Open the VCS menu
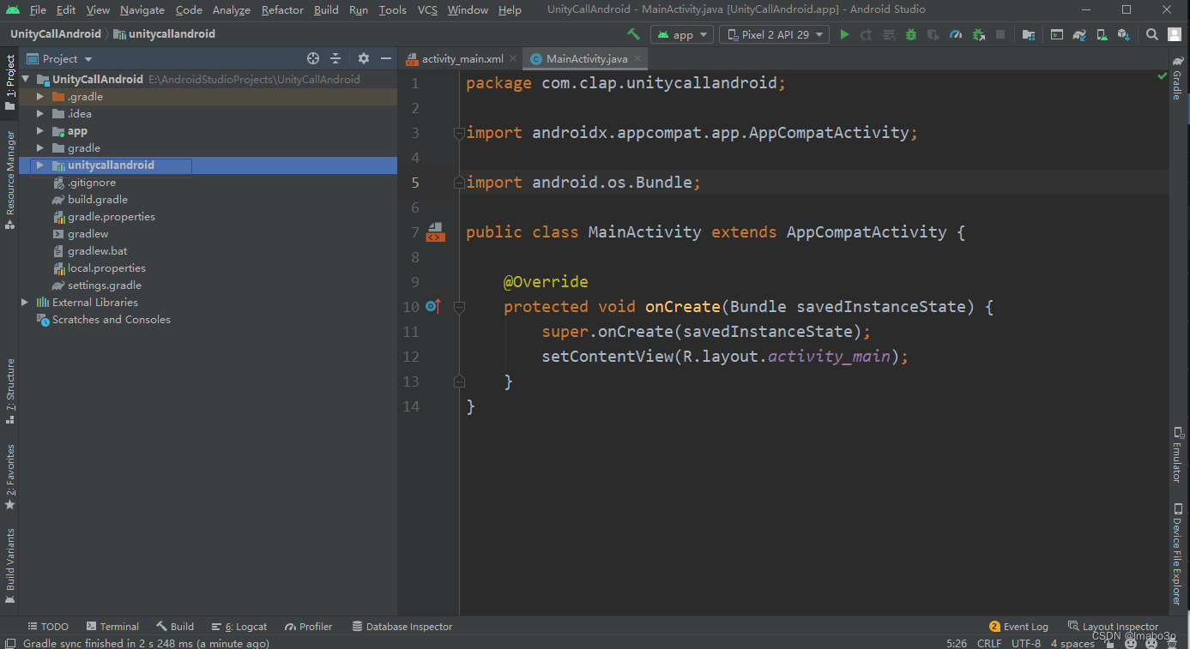Image resolution: width=1190 pixels, height=649 pixels. [x=427, y=10]
